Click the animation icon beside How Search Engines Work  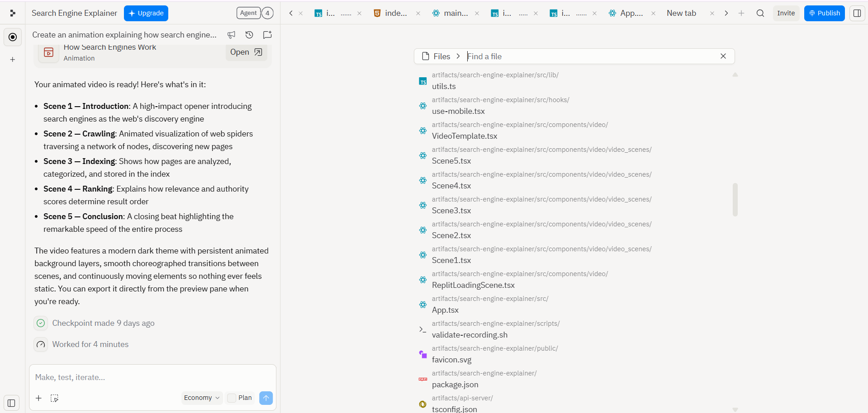click(x=48, y=52)
